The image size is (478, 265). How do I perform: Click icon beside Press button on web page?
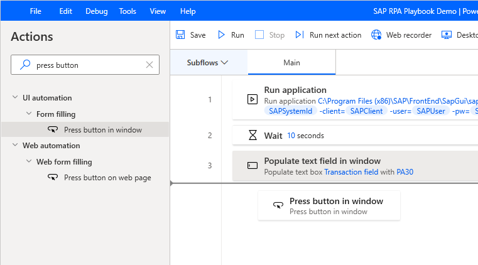pos(53,177)
